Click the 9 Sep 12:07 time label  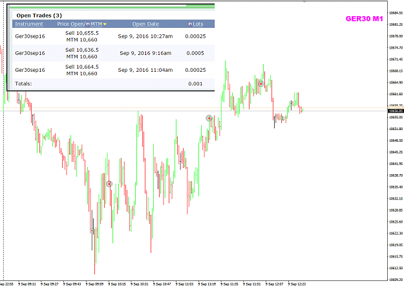pos(275,284)
